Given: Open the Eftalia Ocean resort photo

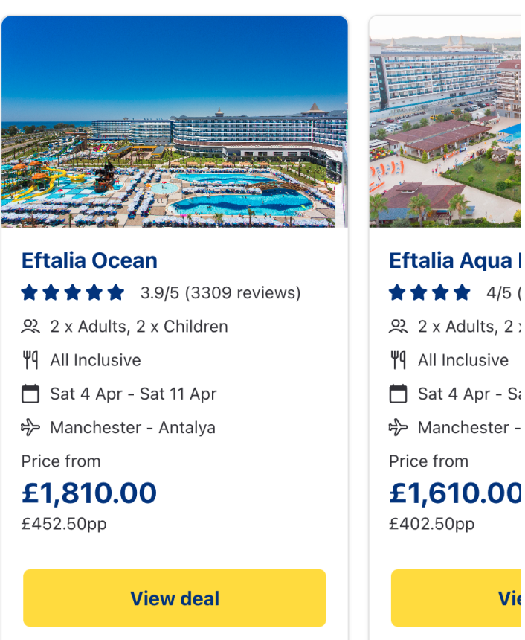Looking at the screenshot, I should (x=175, y=122).
